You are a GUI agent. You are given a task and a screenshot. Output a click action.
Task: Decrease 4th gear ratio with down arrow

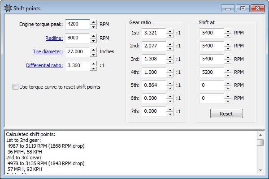pos(170,75)
